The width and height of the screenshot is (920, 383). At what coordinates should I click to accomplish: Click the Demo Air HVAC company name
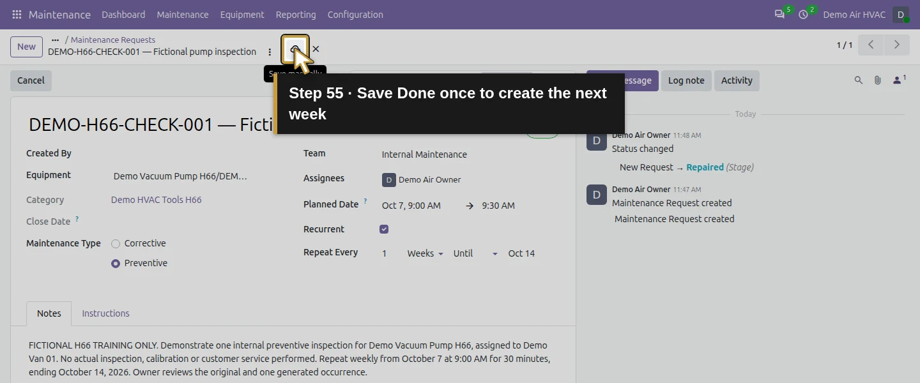(854, 14)
